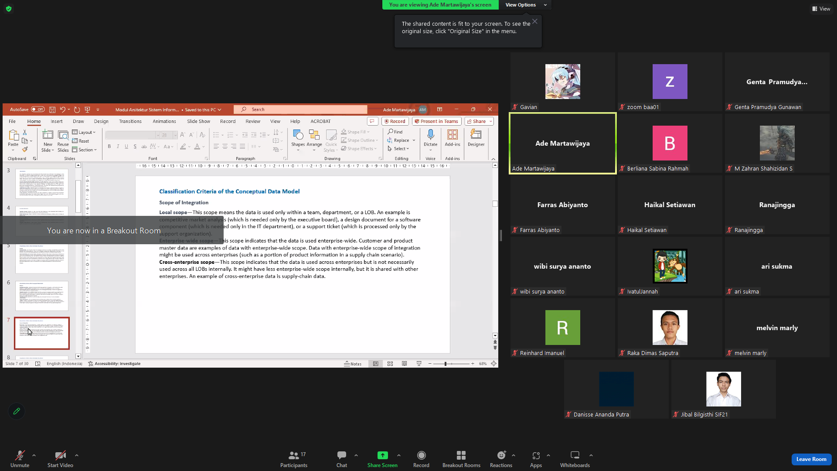Toggle the AutoSave switch
Screen dimensions: 837x471
(38, 109)
